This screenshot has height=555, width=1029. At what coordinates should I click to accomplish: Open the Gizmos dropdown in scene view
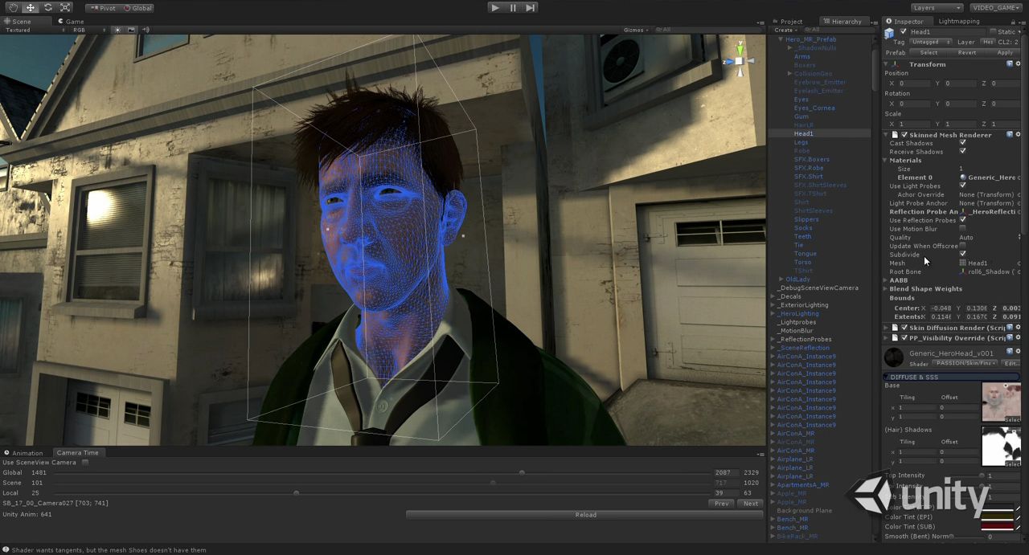pos(635,30)
